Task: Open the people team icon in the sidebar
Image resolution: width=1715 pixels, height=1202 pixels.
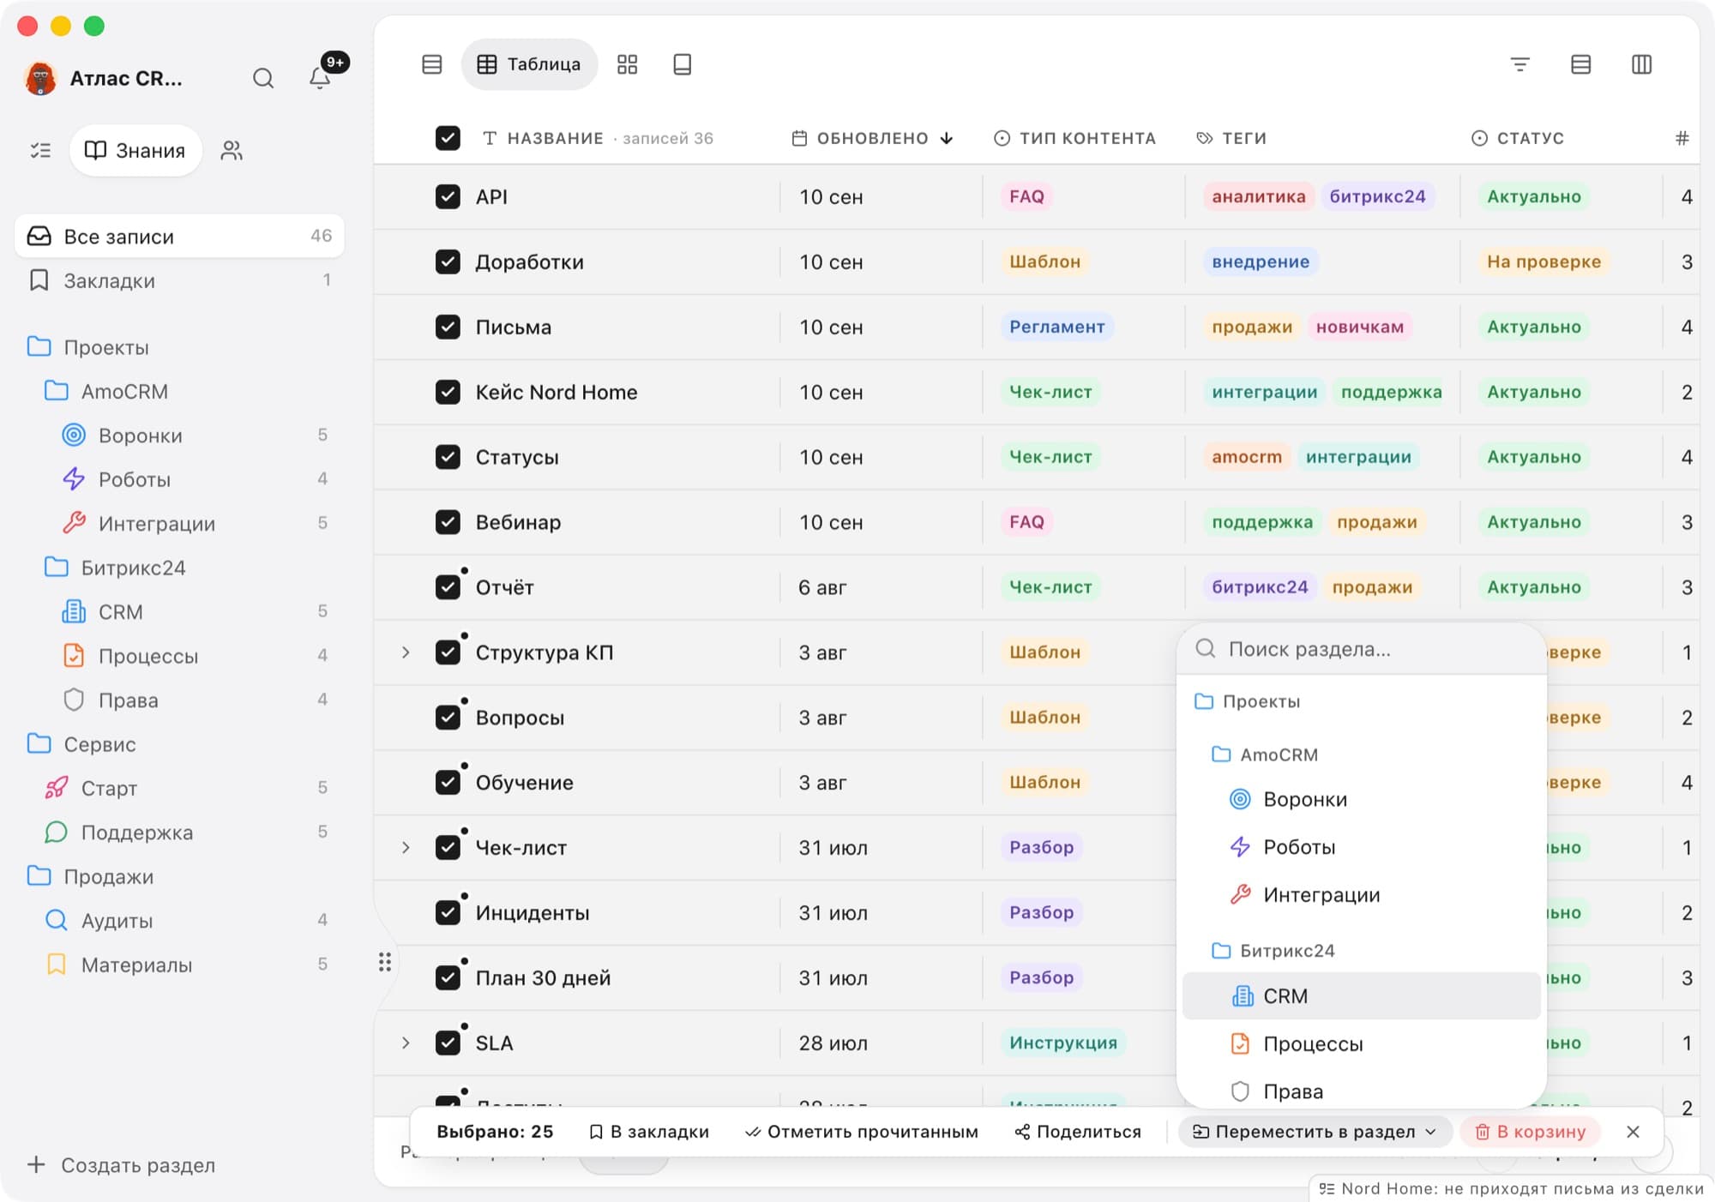Action: 232,151
